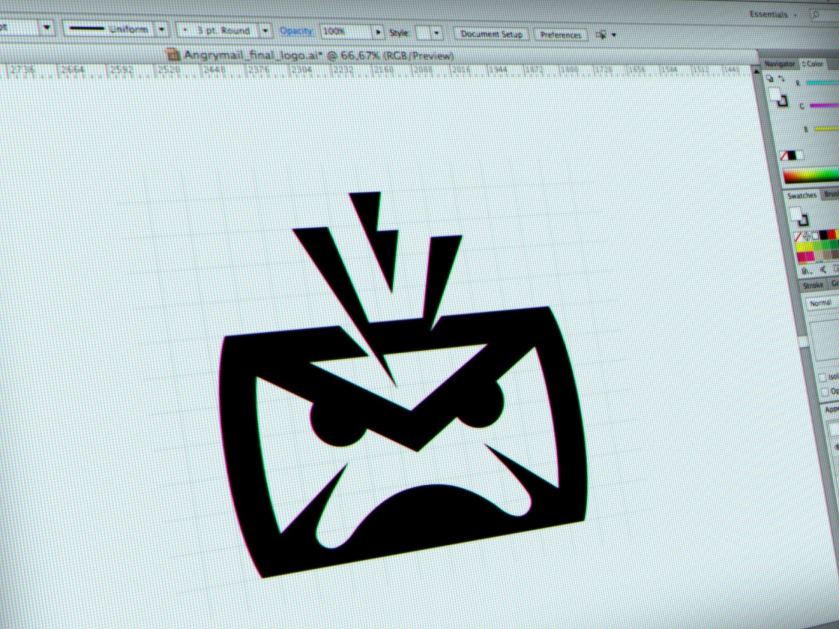The image size is (839, 629).
Task: Pick the white box in the Color panel
Action: pyautogui.click(x=800, y=156)
